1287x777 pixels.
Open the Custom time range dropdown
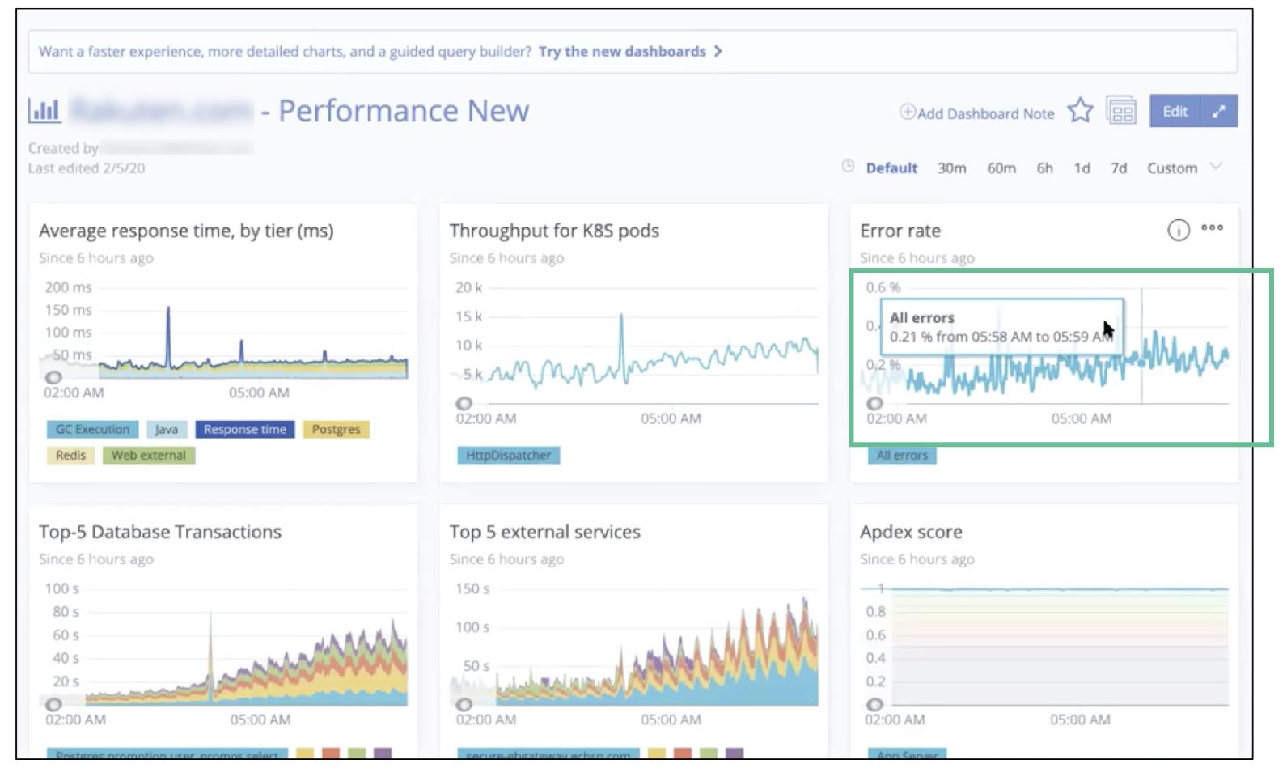(x=1171, y=168)
